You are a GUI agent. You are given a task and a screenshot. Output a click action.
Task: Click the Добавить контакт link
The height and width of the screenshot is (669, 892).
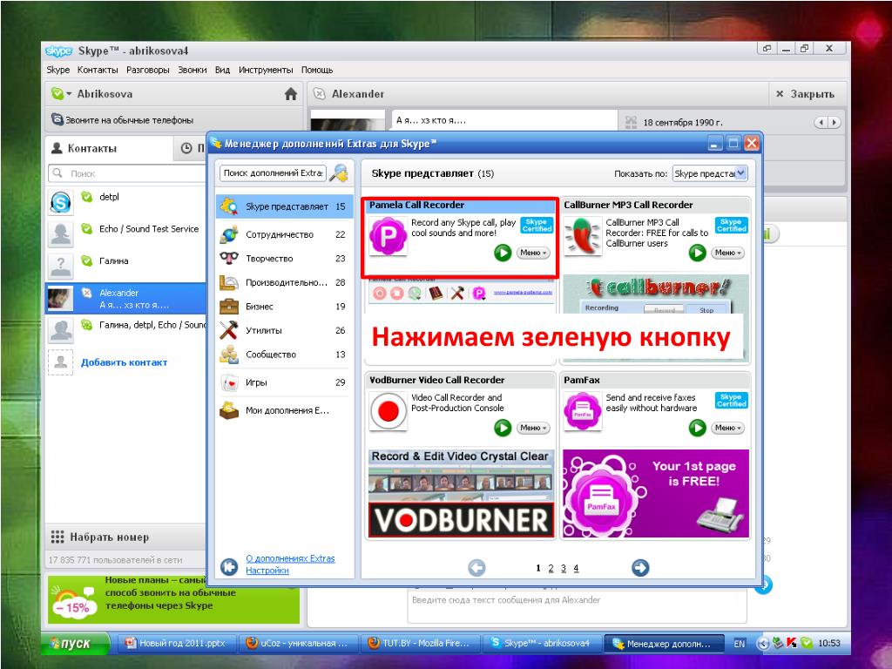(x=124, y=362)
